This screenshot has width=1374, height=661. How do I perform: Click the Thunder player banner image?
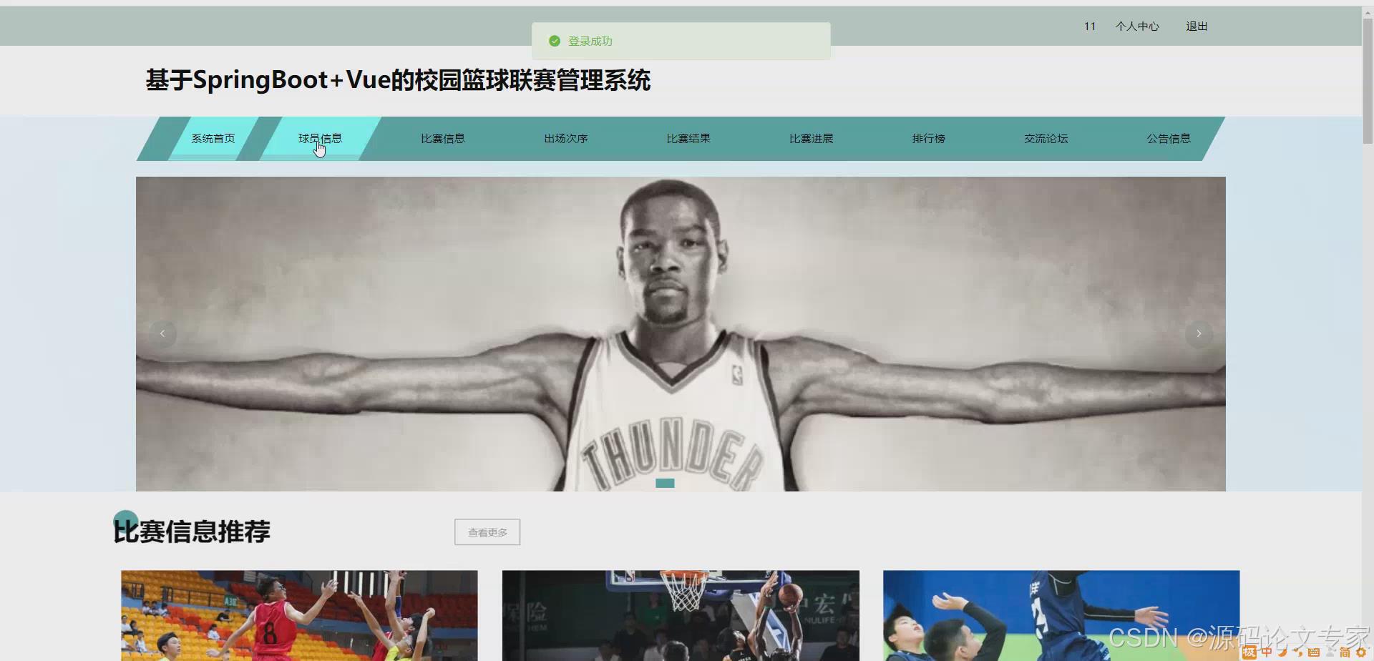[681, 333]
